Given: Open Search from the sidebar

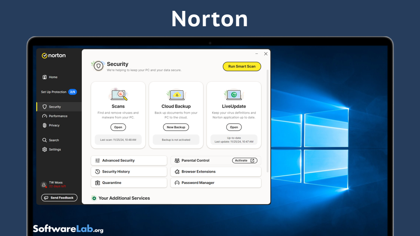Looking at the screenshot, I should pyautogui.click(x=54, y=140).
